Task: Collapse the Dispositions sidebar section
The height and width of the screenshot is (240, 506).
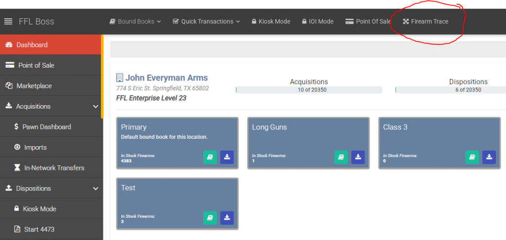Action: (x=95, y=188)
